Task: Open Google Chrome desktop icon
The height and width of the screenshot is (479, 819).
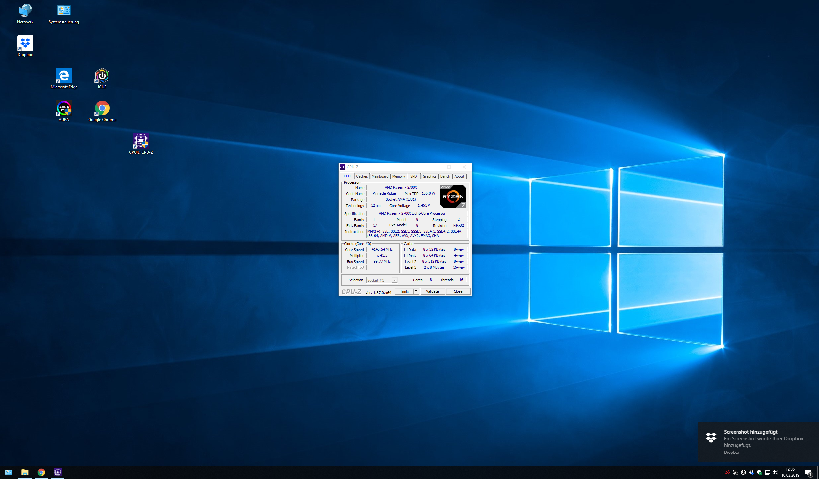Action: coord(102,109)
